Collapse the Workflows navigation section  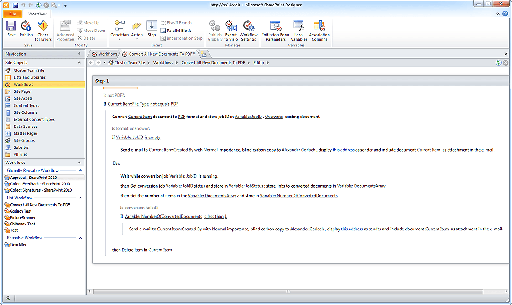79,162
